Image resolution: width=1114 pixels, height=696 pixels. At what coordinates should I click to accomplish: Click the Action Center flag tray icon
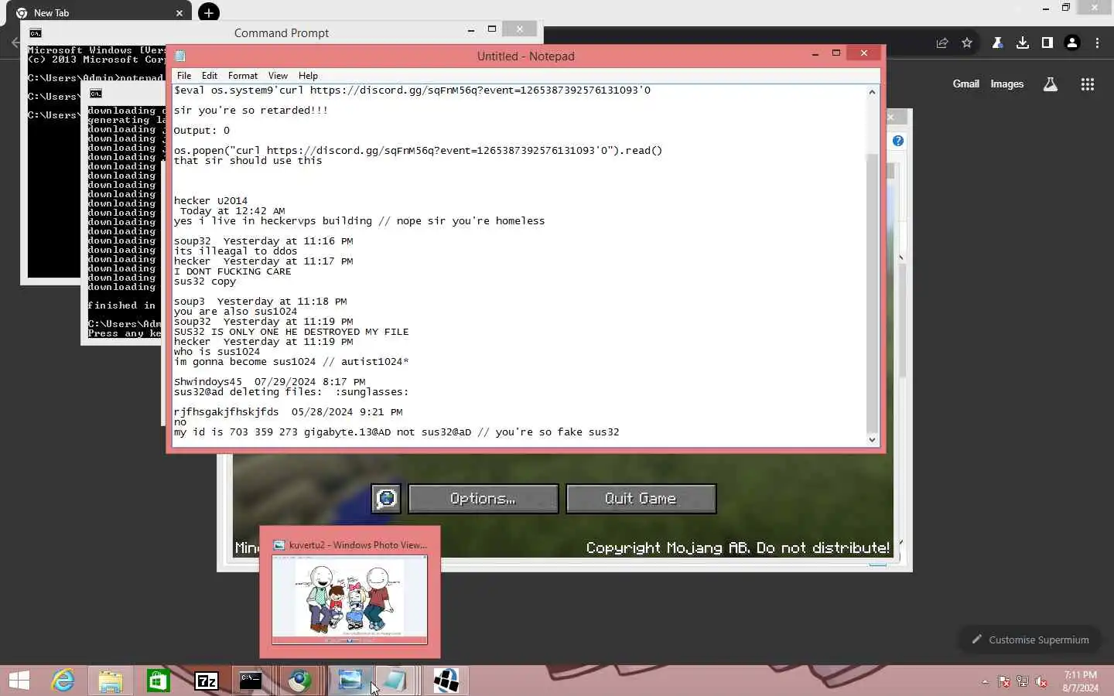point(1003,681)
